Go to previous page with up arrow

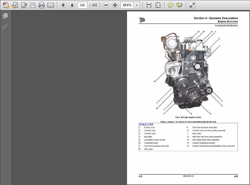(63, 5)
